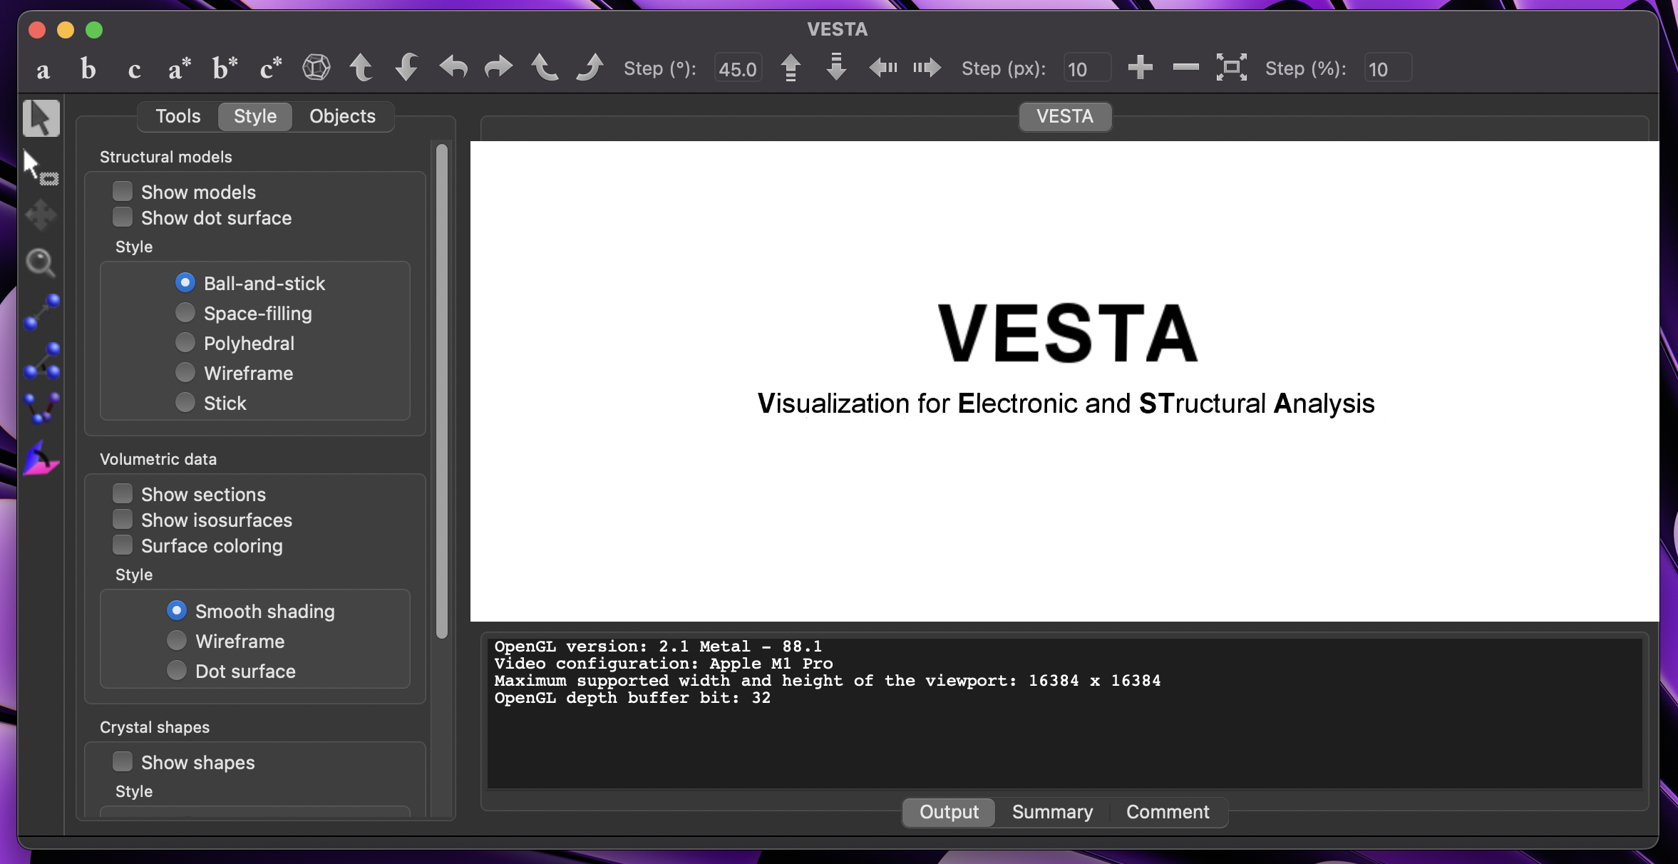The image size is (1678, 864).
Task: Select the Translate move tool
Action: tap(41, 215)
